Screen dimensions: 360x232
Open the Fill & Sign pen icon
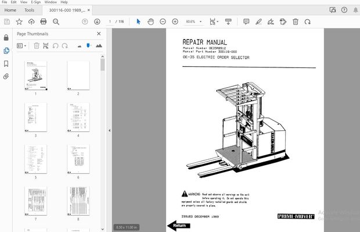(271, 22)
